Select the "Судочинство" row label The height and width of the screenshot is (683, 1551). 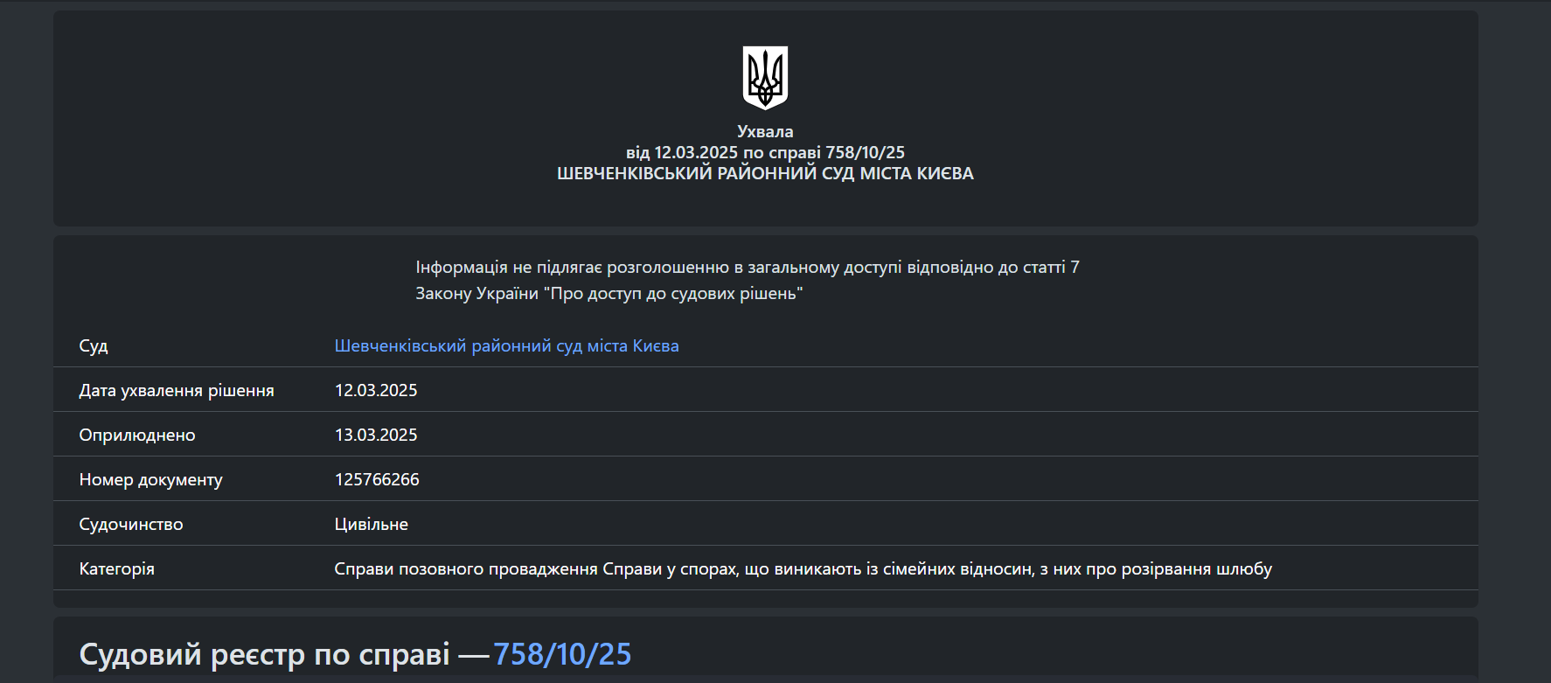pos(131,524)
